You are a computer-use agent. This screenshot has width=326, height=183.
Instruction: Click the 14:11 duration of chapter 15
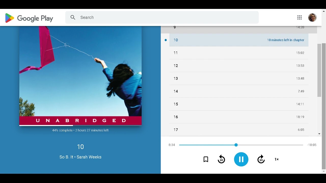point(300,104)
